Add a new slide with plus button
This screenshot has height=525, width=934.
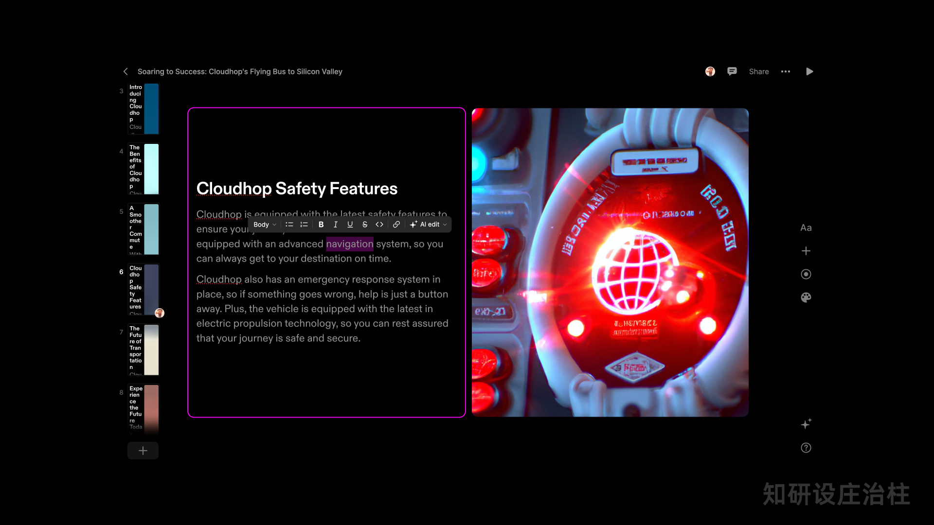click(143, 451)
